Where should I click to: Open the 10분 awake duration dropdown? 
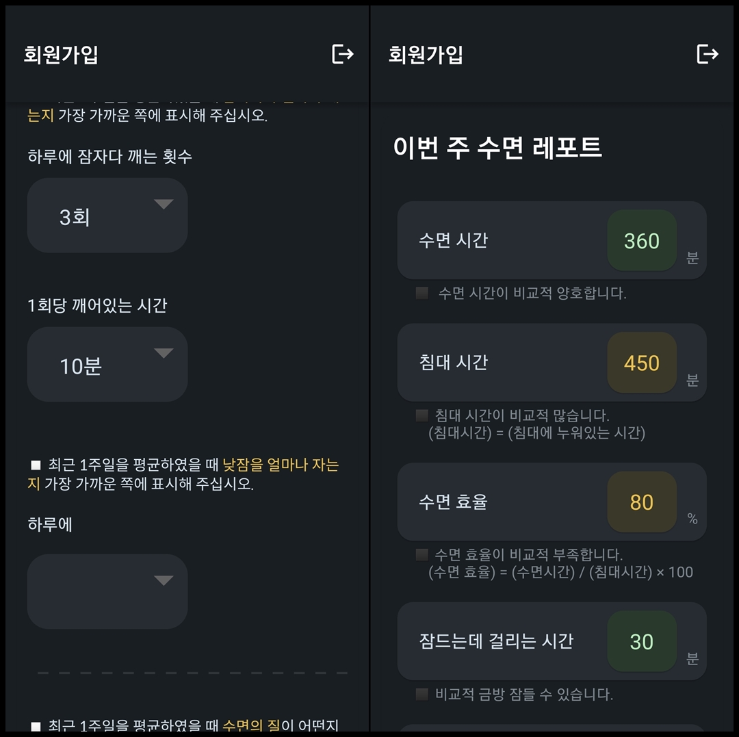click(x=107, y=364)
